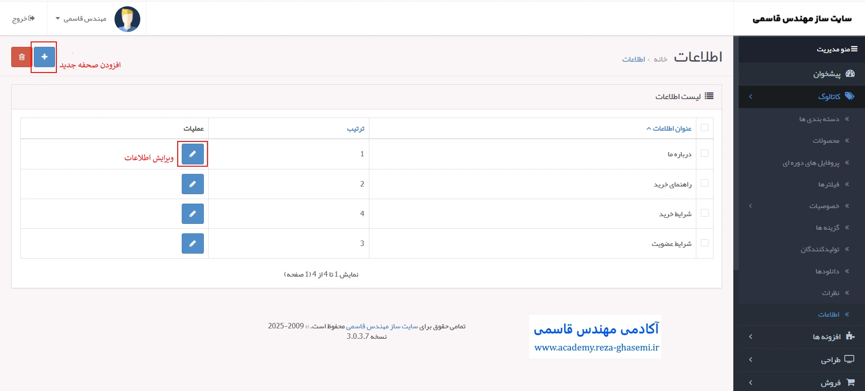
Task: Click the dashboard gauge icon beside پیشخوان
Action: (850, 73)
